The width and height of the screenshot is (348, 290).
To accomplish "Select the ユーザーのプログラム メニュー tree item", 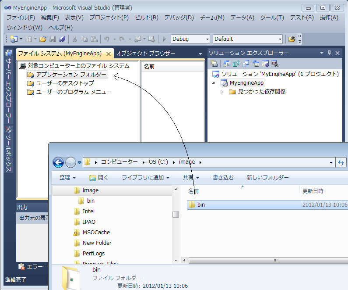I will click(x=69, y=92).
